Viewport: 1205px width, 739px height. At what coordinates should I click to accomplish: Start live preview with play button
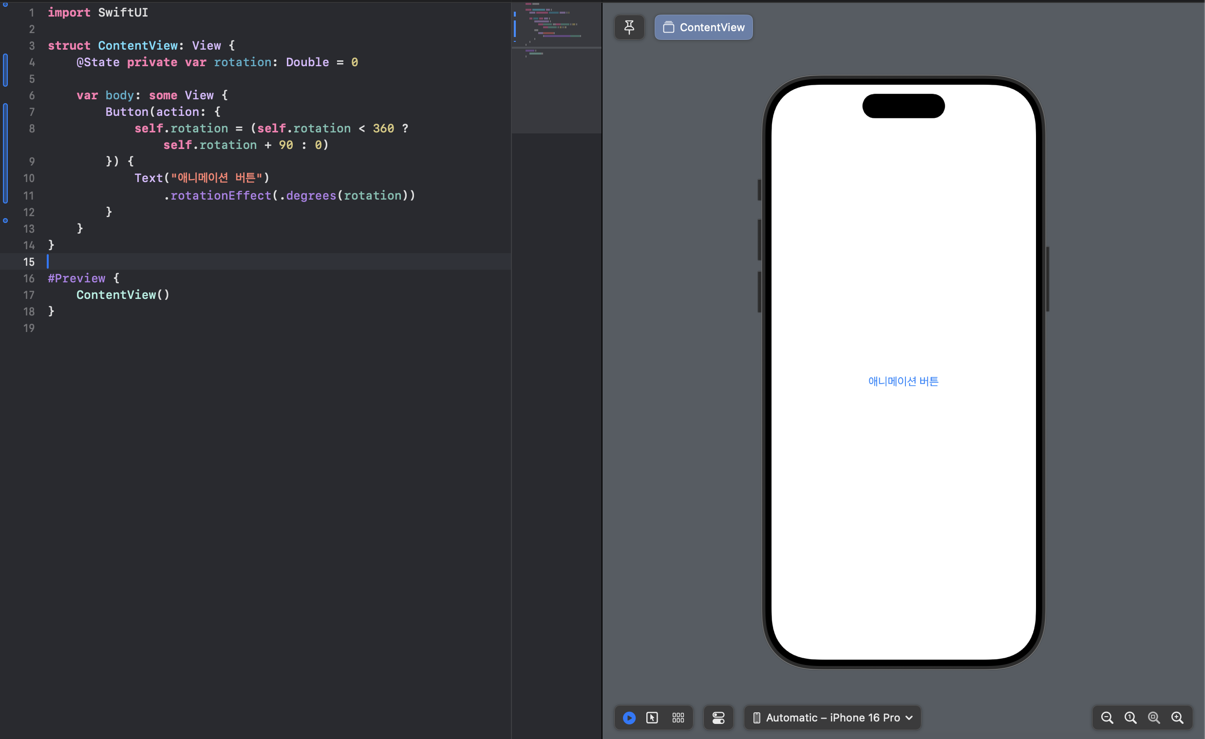click(x=629, y=718)
